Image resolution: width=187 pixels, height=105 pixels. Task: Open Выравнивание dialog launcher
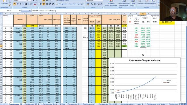click(x=84, y=8)
